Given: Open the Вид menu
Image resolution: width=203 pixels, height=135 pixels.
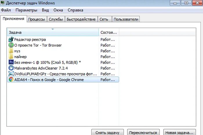Looking at the screenshot, I should pyautogui.click(x=45, y=10).
